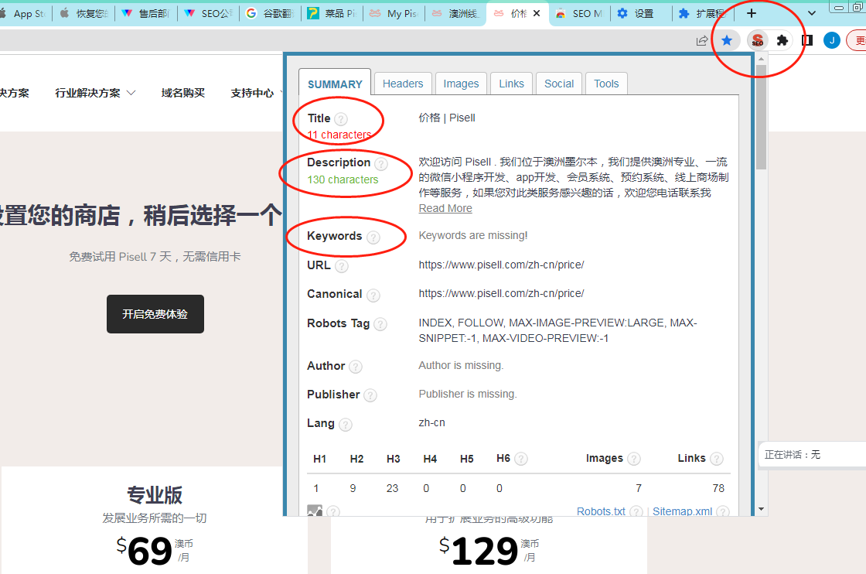Image resolution: width=866 pixels, height=574 pixels.
Task: Switch to the Headers tab
Action: (403, 84)
